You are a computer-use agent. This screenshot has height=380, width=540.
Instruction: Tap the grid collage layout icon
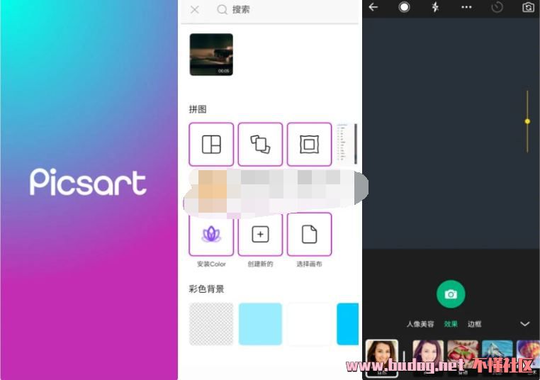[211, 145]
